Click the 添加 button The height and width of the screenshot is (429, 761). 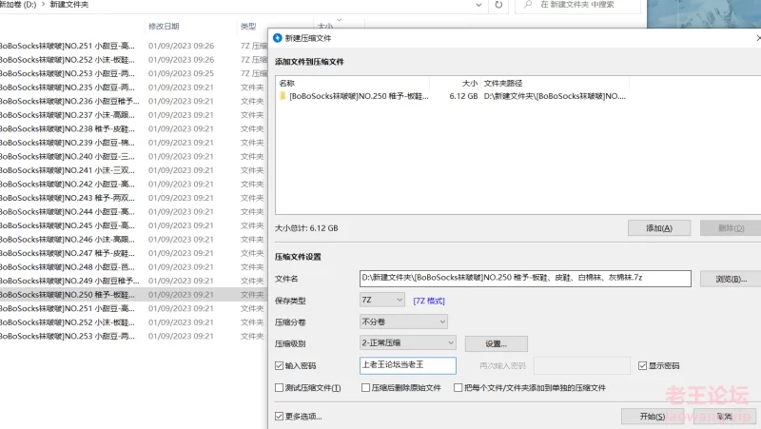tap(659, 228)
